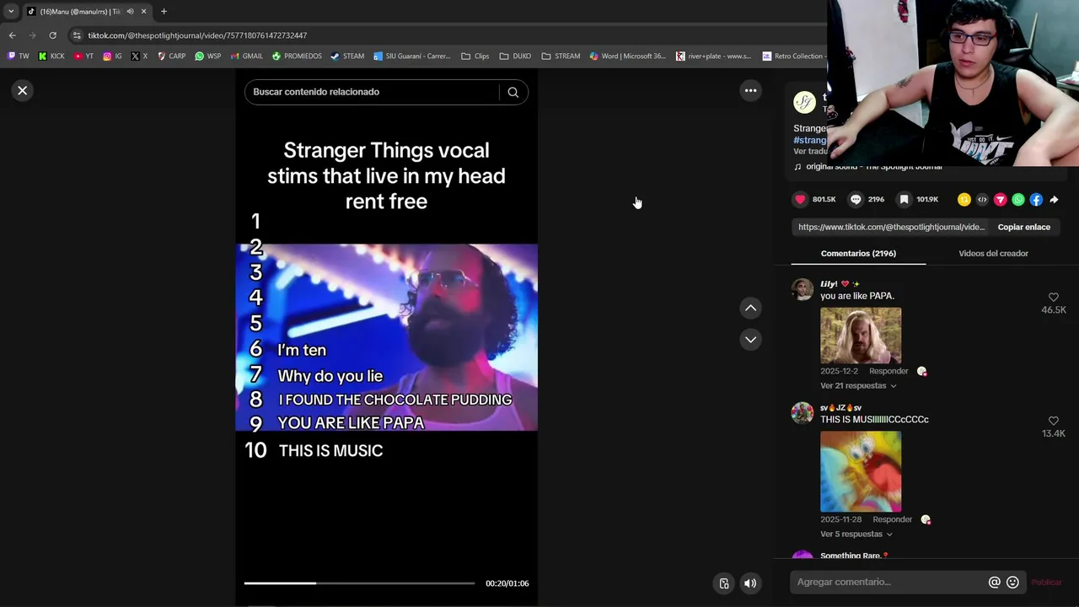Open comments via speech bubble icon
This screenshot has height=607, width=1079.
coord(856,199)
